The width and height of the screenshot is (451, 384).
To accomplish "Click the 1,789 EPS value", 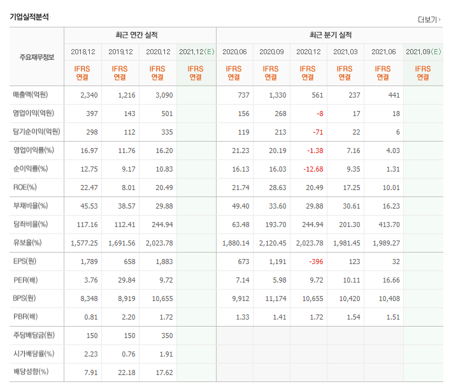I will pyautogui.click(x=89, y=262).
